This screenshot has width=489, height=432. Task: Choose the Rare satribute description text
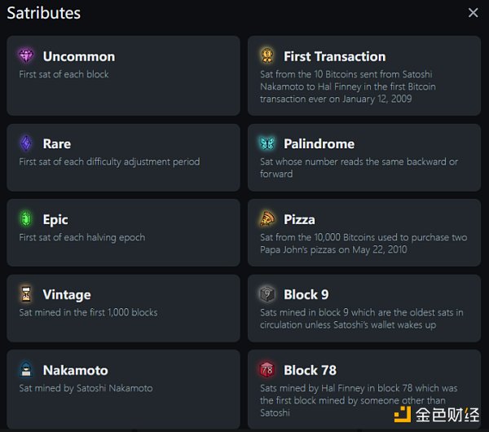pos(109,161)
